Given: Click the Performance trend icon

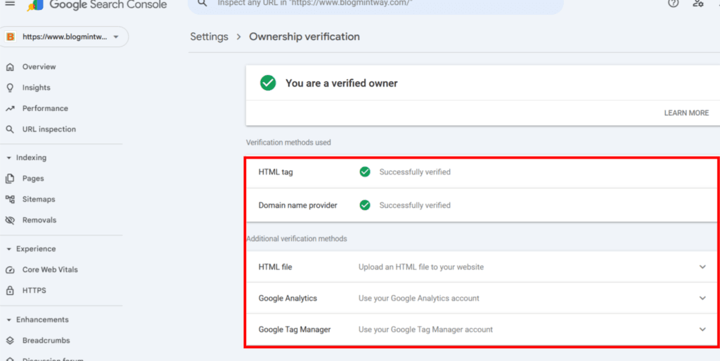Looking at the screenshot, I should click(10, 109).
